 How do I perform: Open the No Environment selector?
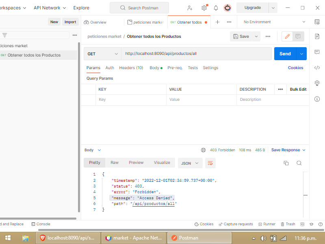274,22
